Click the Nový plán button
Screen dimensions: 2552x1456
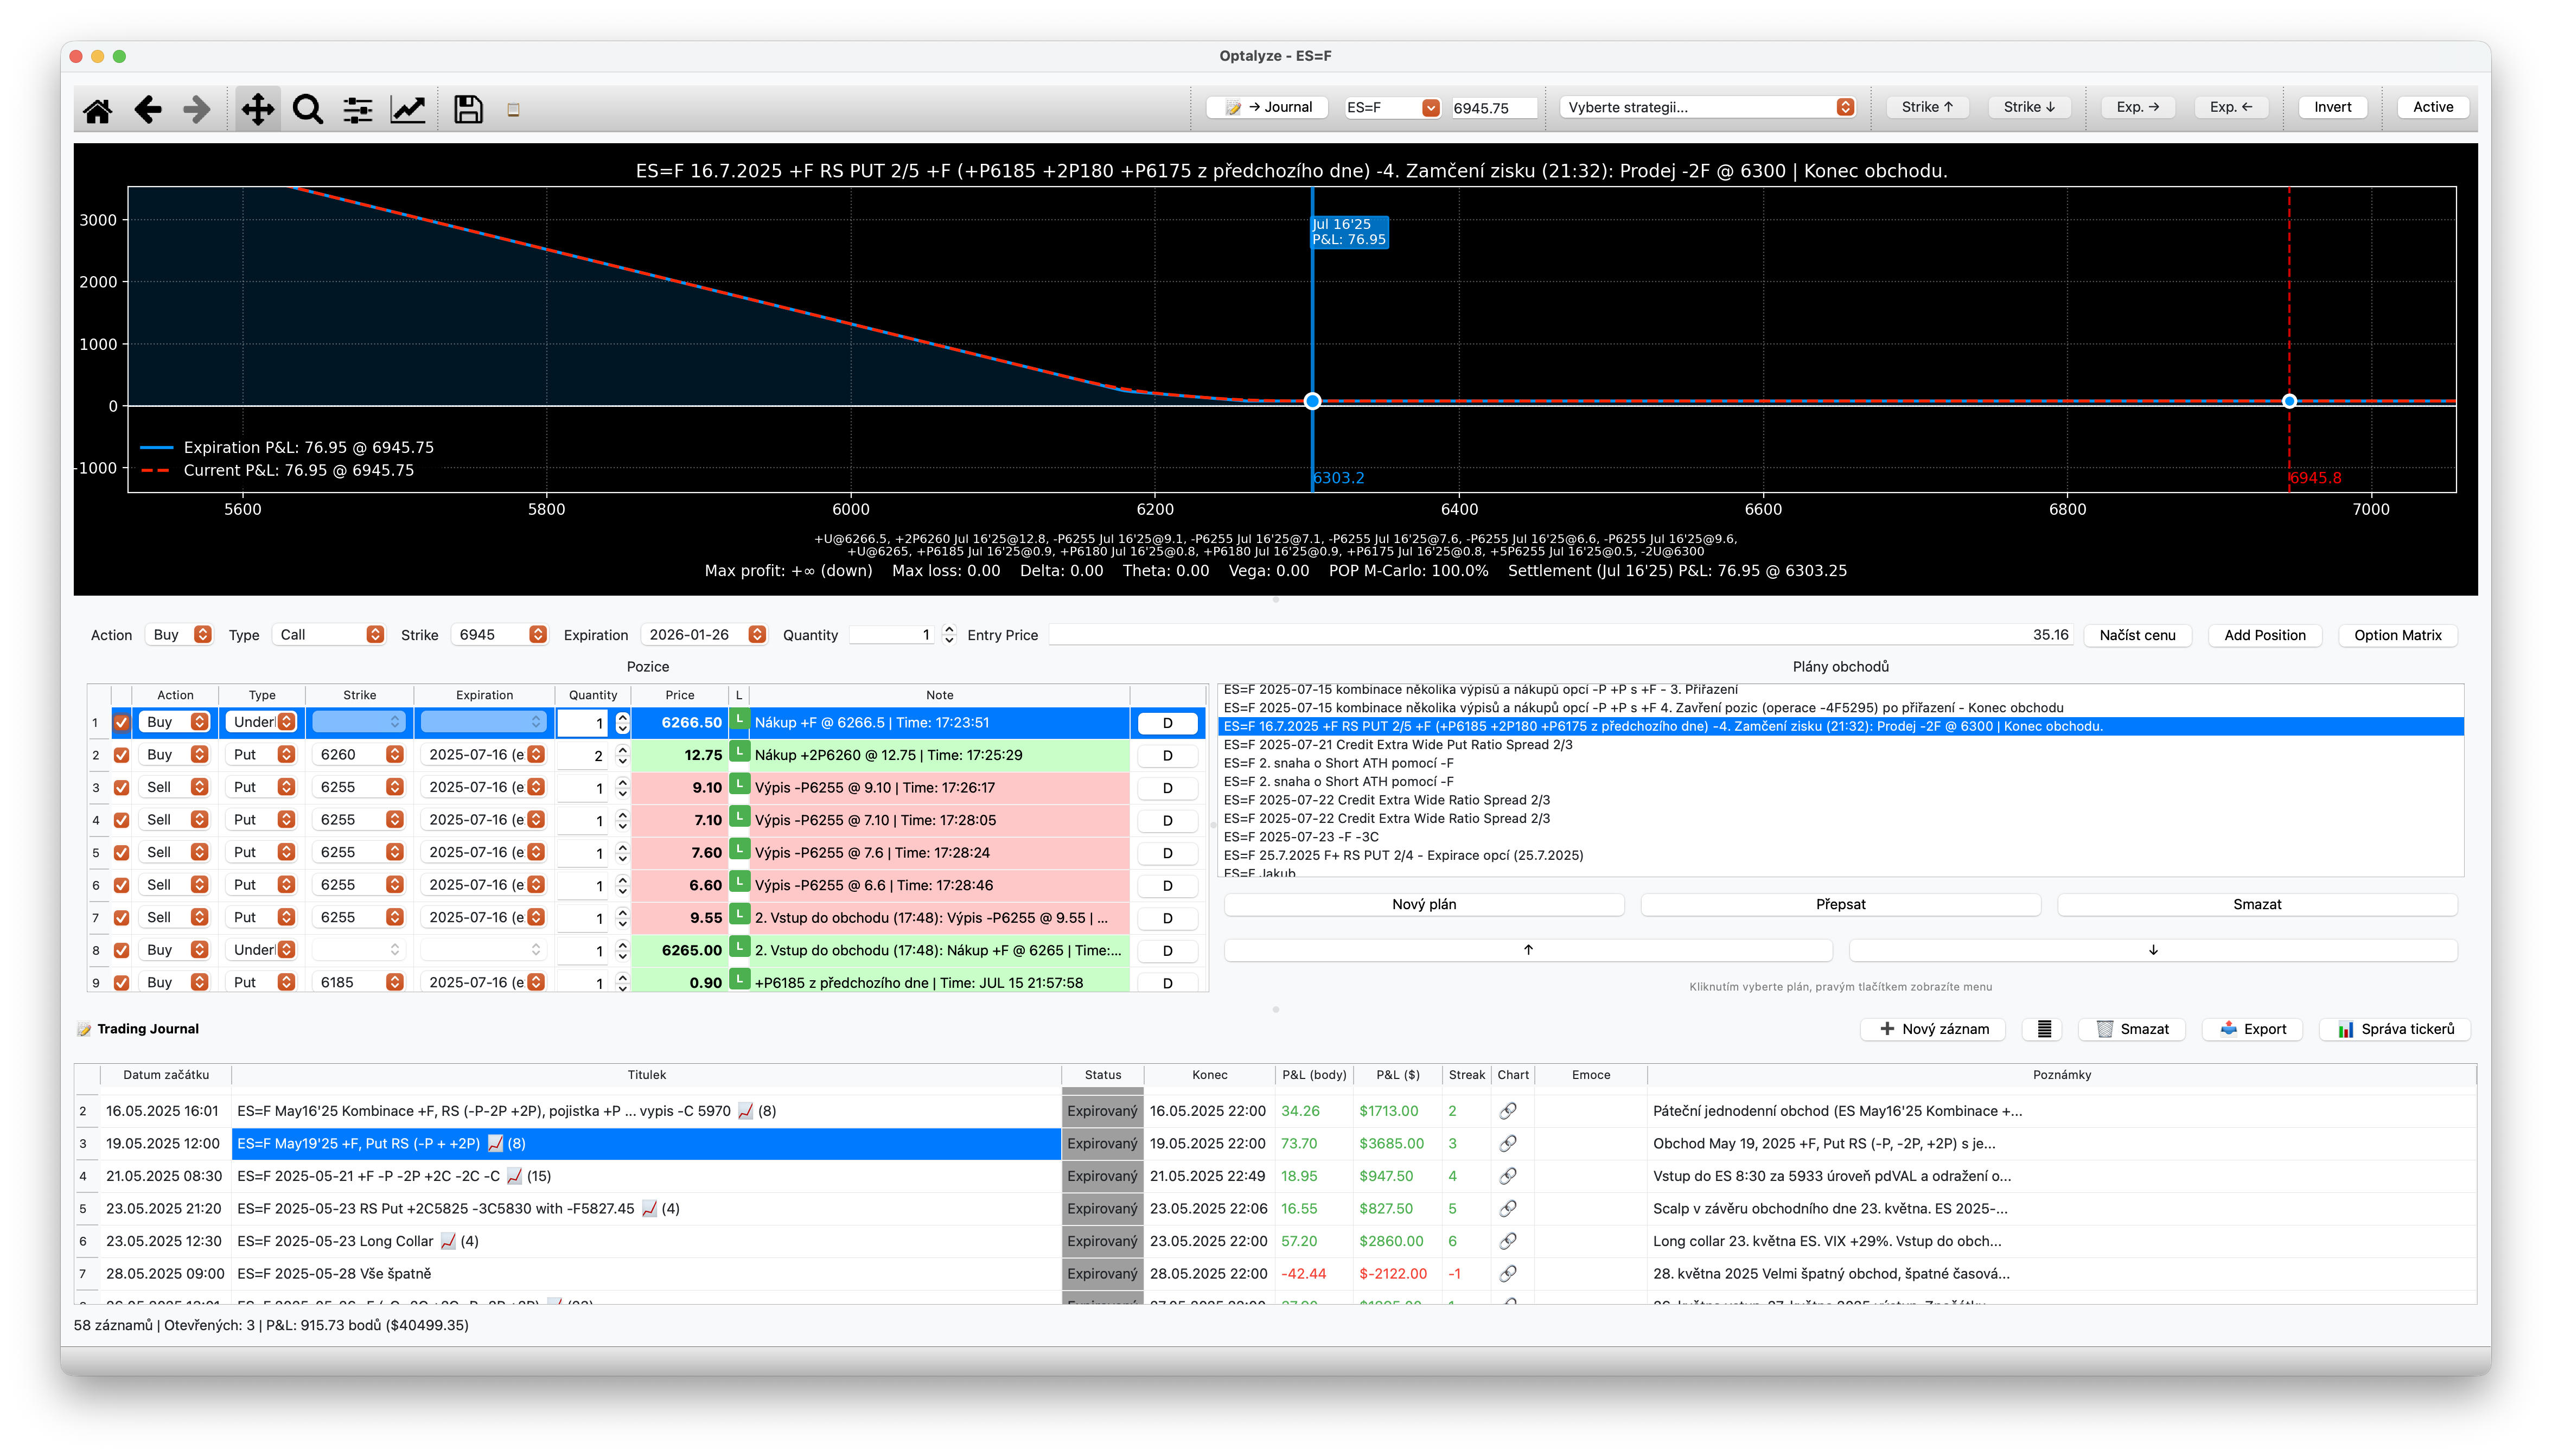(x=1423, y=904)
